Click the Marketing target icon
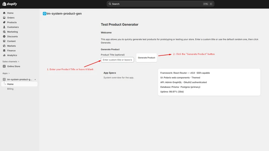Viewport: 269px width, 151px height. [4, 32]
